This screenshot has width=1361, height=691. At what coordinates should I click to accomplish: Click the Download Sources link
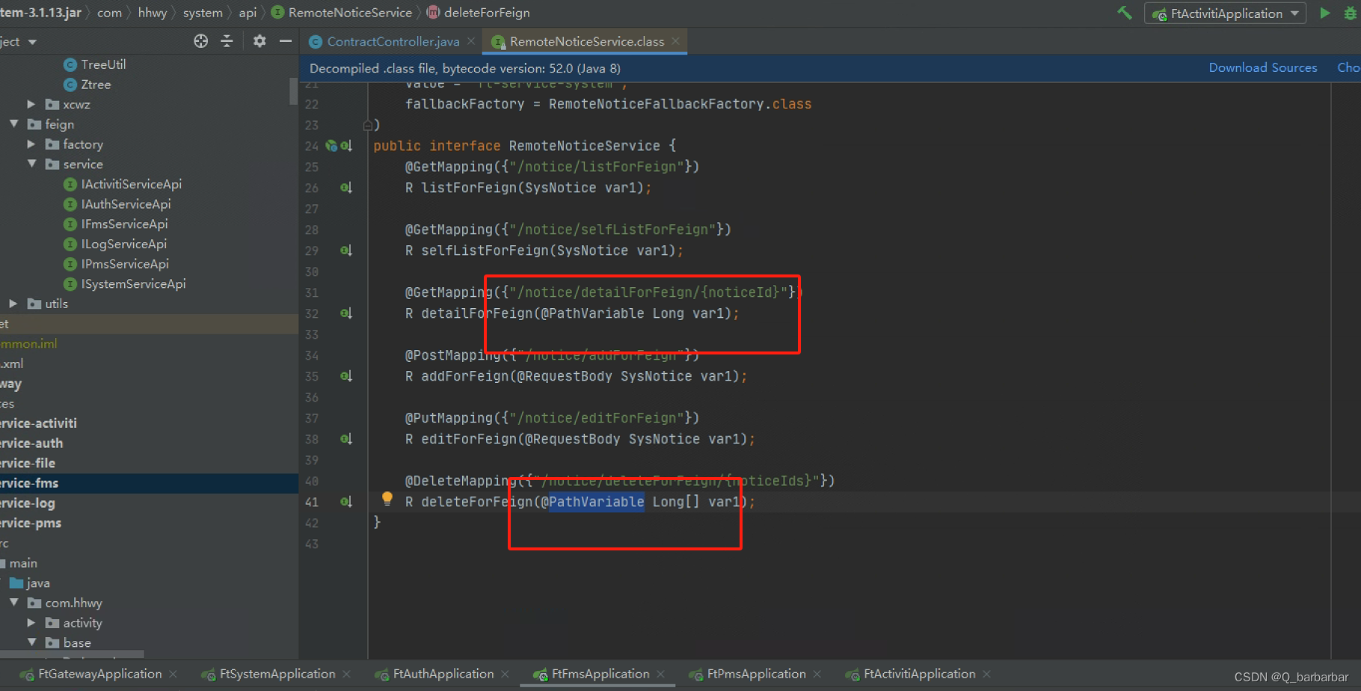coord(1263,67)
